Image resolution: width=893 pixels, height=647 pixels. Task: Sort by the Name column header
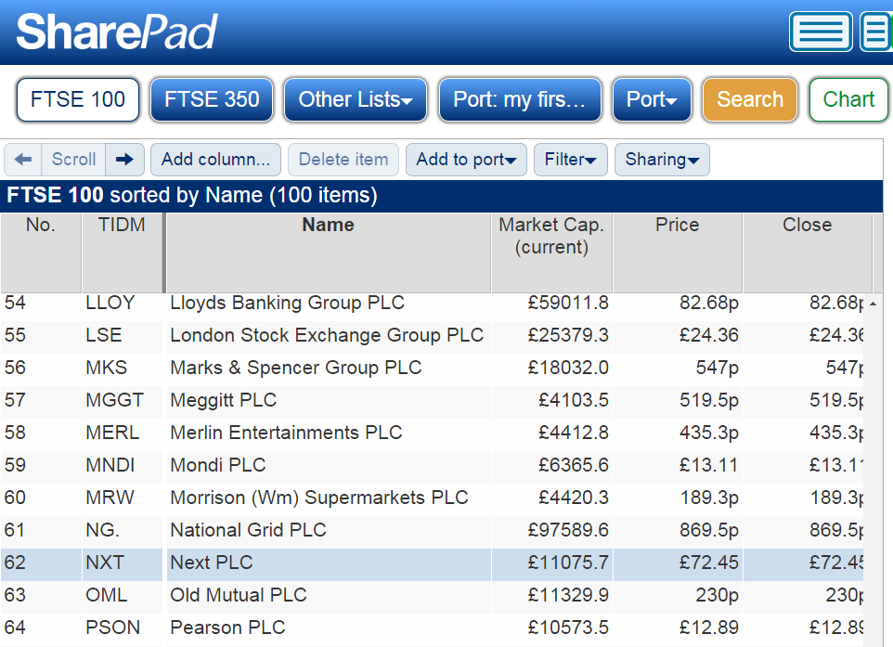tap(328, 252)
